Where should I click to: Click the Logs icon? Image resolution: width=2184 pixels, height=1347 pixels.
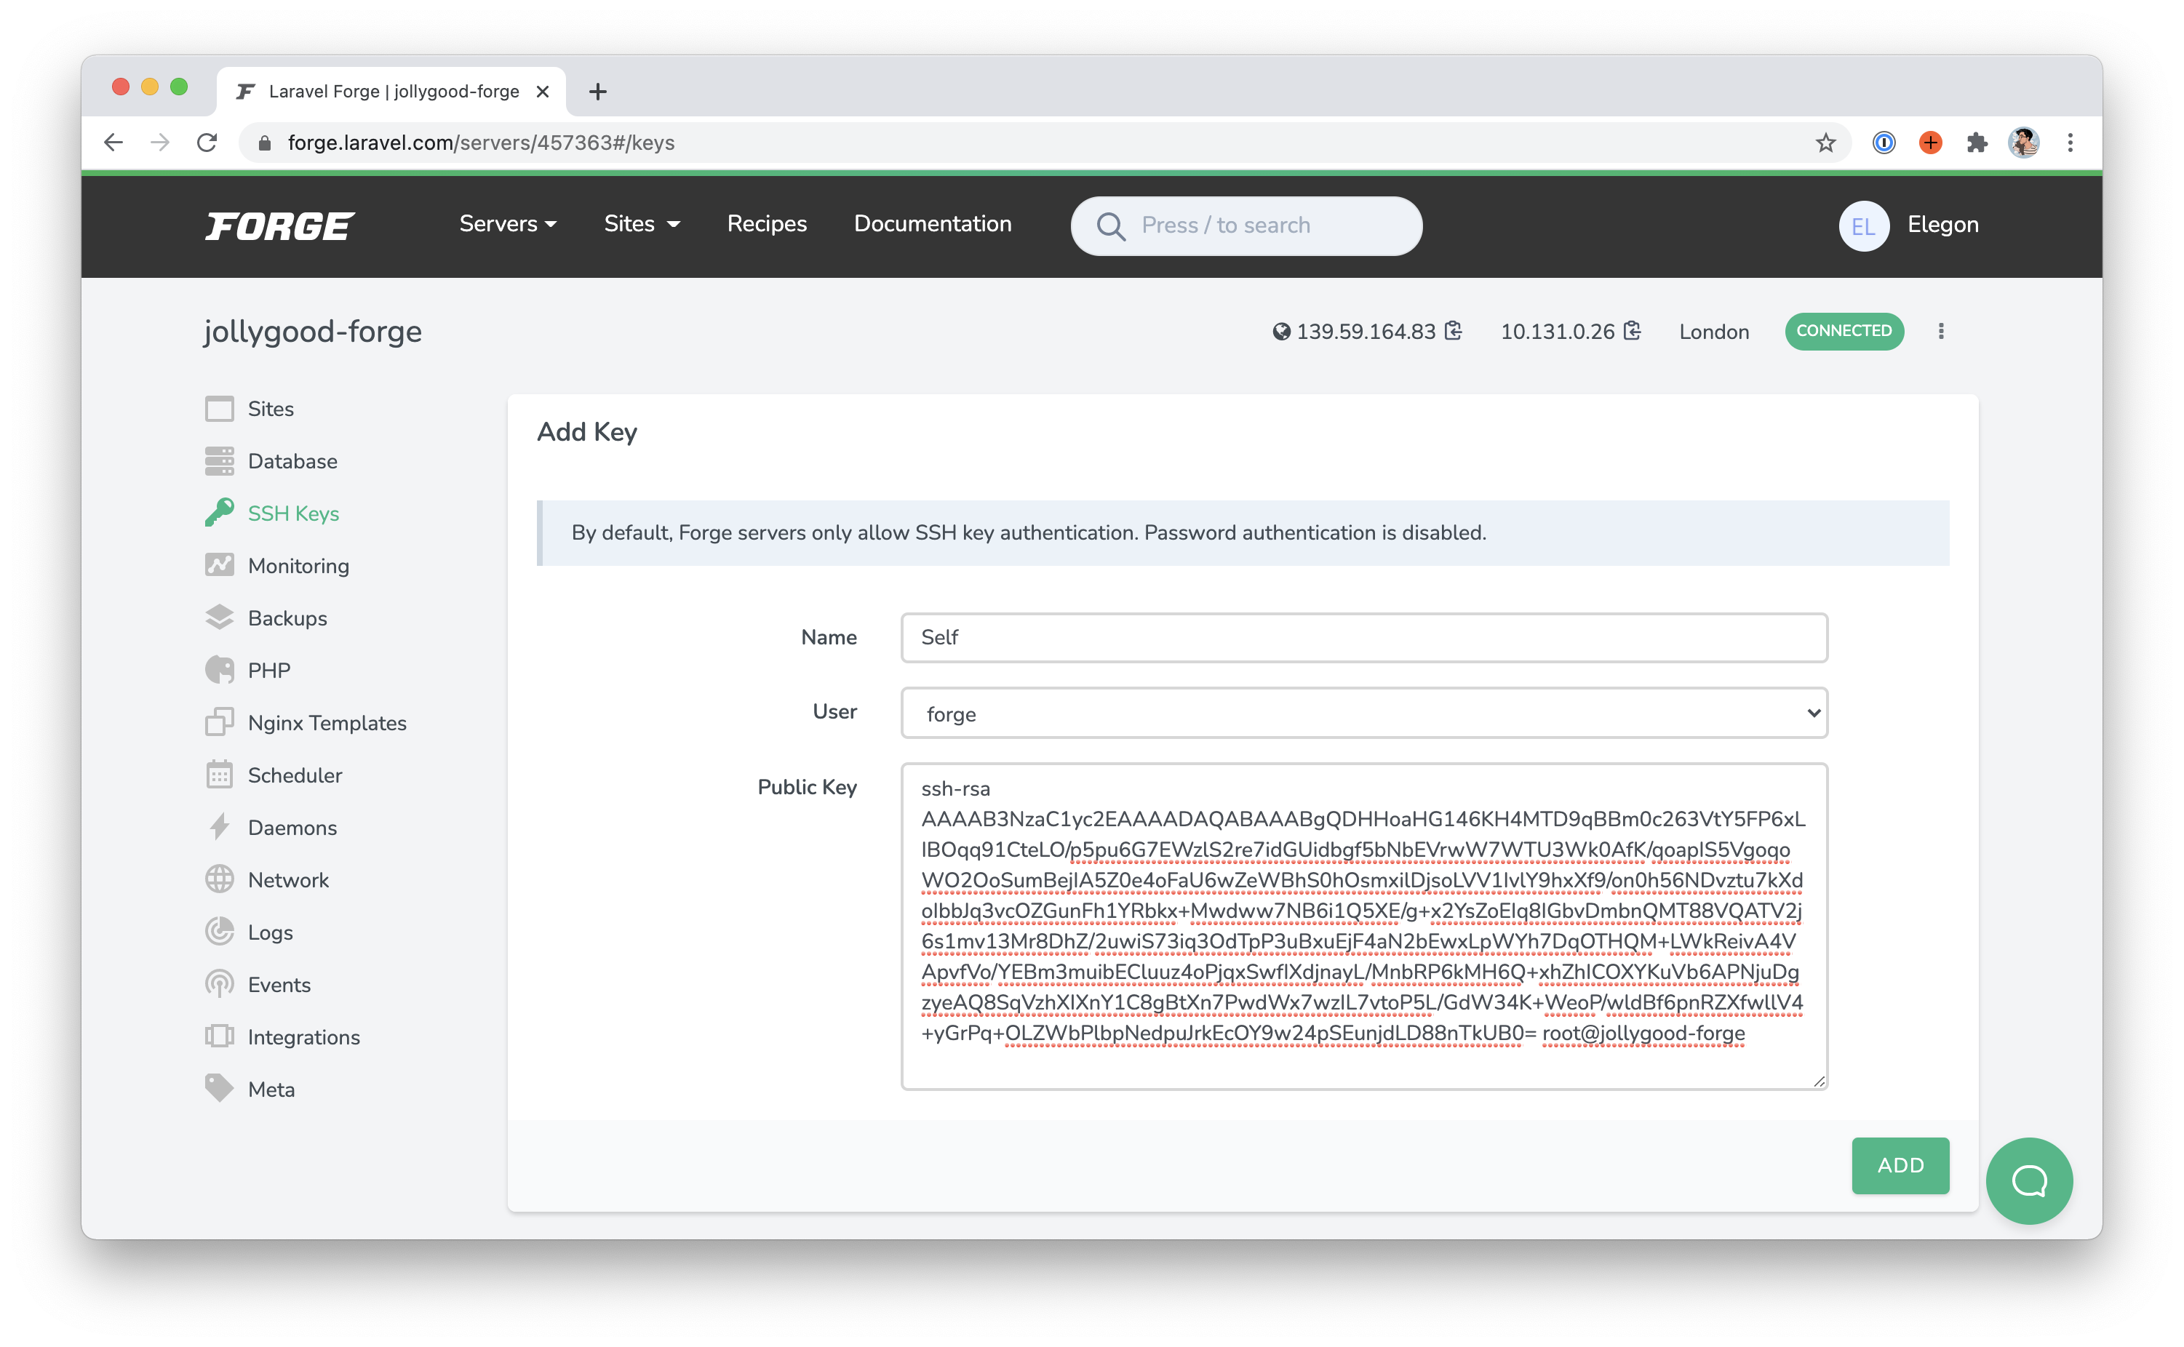(219, 932)
